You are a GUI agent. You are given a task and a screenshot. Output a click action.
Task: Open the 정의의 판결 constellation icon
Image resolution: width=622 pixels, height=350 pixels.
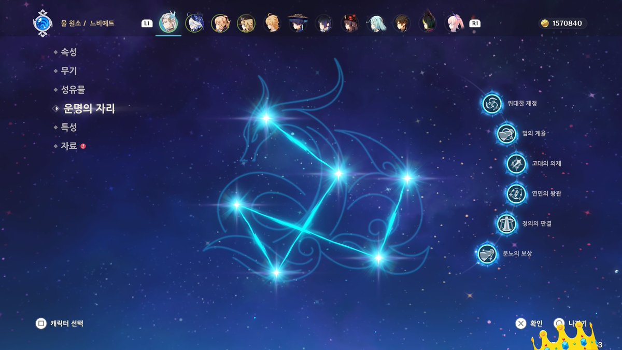[506, 223]
